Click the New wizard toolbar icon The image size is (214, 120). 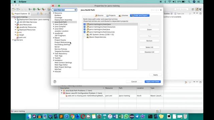(x=13, y=9)
